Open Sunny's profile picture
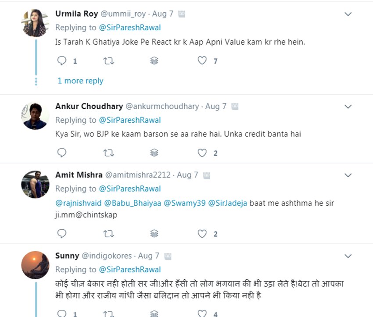The height and width of the screenshot is (317, 373). tap(35, 265)
